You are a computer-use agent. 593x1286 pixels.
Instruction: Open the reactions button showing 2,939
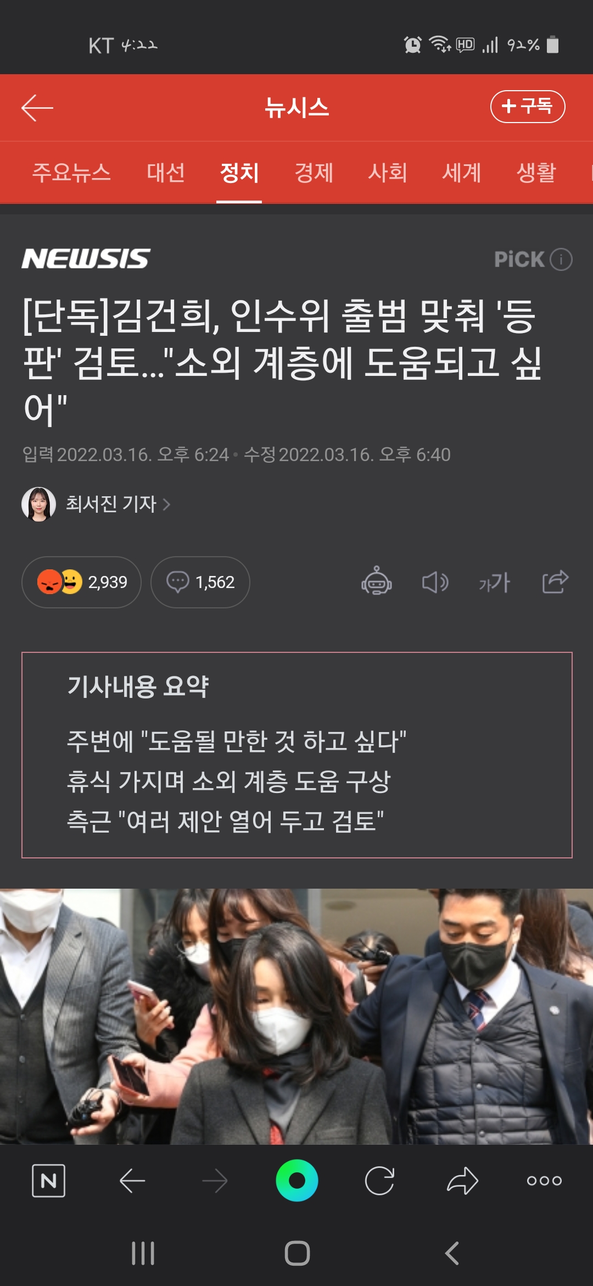pos(81,582)
